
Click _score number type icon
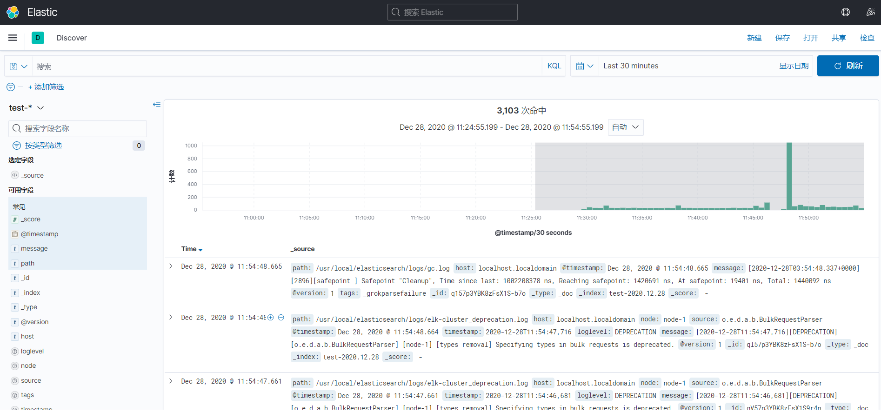pyautogui.click(x=15, y=219)
